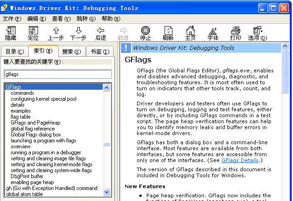The image size is (293, 201).
Task: Click index list scroll down arrow
Action: (107, 192)
